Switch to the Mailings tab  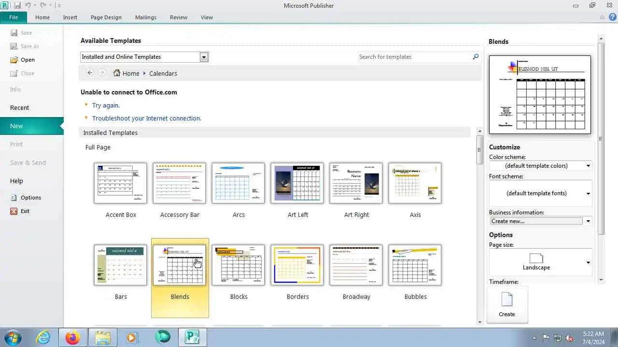point(146,17)
